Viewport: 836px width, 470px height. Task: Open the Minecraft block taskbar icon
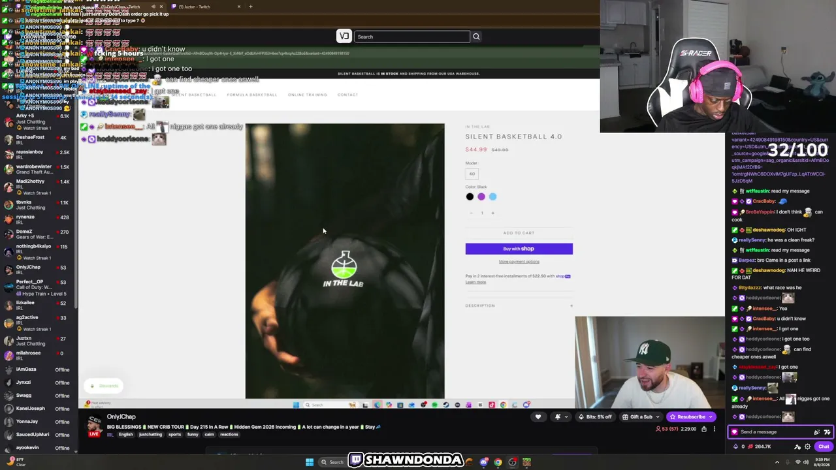coord(526,462)
